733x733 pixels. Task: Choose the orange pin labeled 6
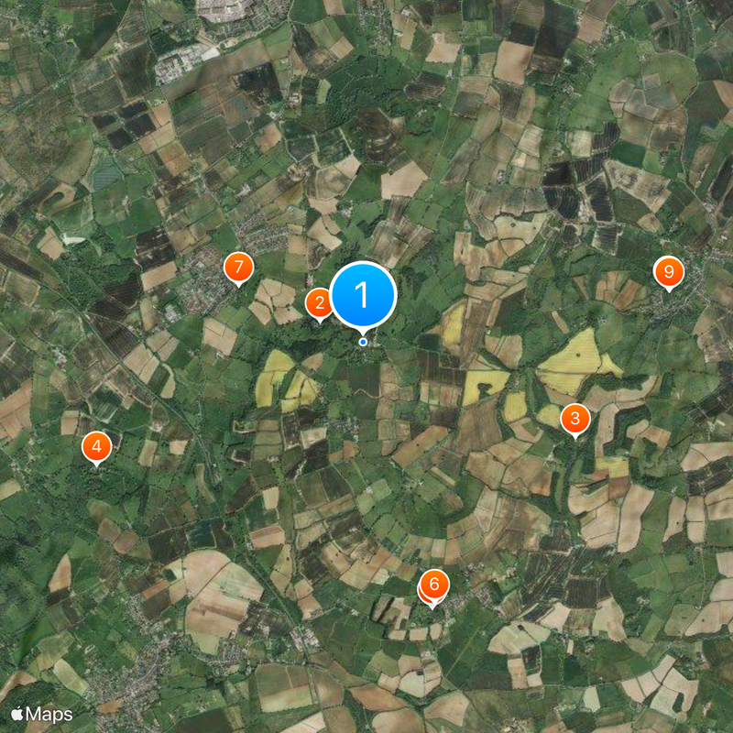coord(434,585)
